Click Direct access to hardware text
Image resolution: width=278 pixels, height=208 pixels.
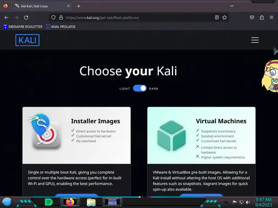(96, 131)
